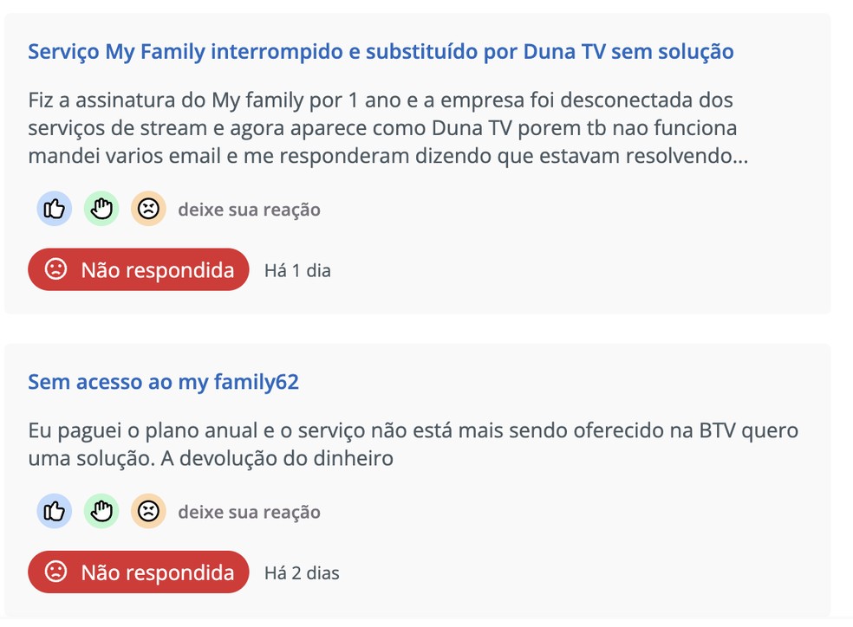This screenshot has width=853, height=627.
Task: Click the Não respondida badge on the second complaint
Action: 138,572
